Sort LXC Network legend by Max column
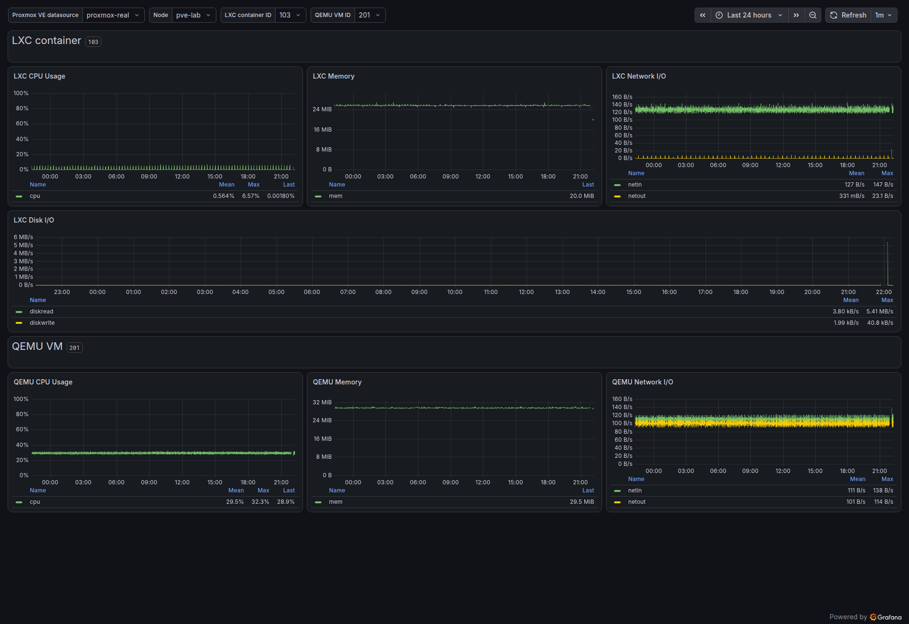The image size is (909, 624). point(887,173)
